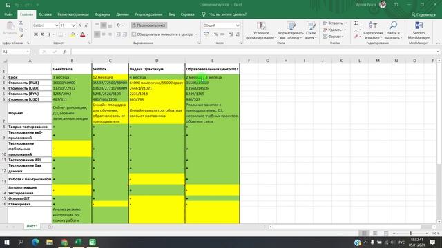
Task: Open Find & Select magnifier menu
Action: tap(393, 30)
